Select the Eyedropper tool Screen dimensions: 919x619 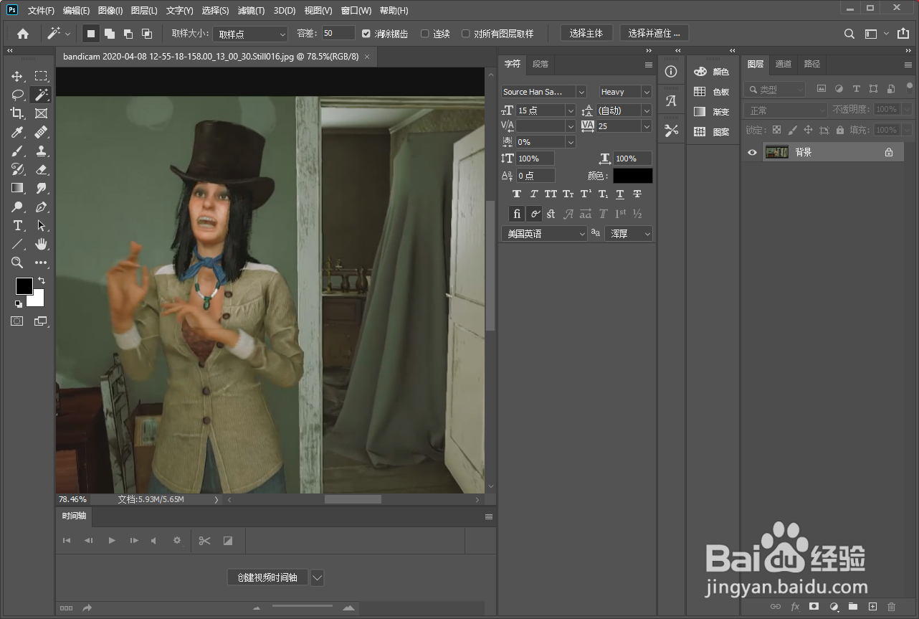click(x=17, y=132)
